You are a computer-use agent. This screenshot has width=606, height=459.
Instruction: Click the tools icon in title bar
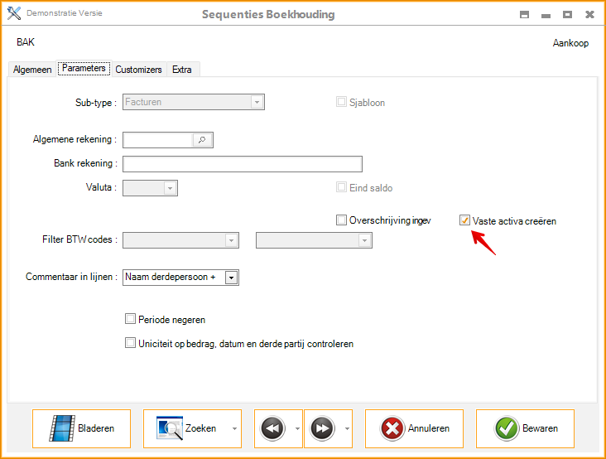(14, 14)
